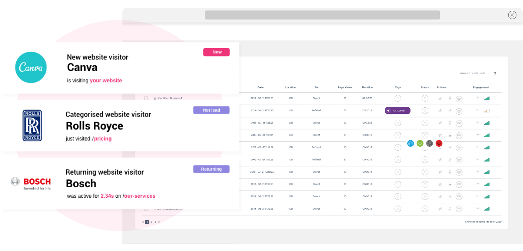
Task: Click the Date column header
Action: (260, 87)
